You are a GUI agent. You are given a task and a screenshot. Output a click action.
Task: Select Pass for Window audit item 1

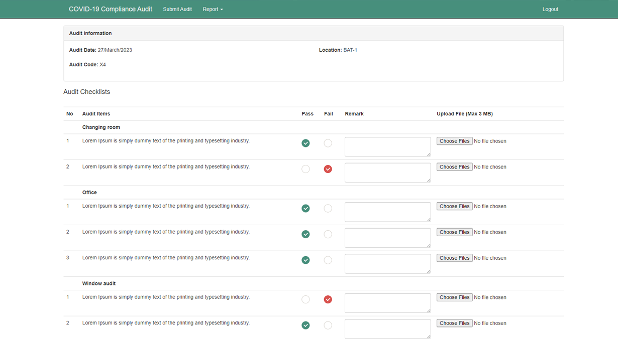tap(305, 299)
